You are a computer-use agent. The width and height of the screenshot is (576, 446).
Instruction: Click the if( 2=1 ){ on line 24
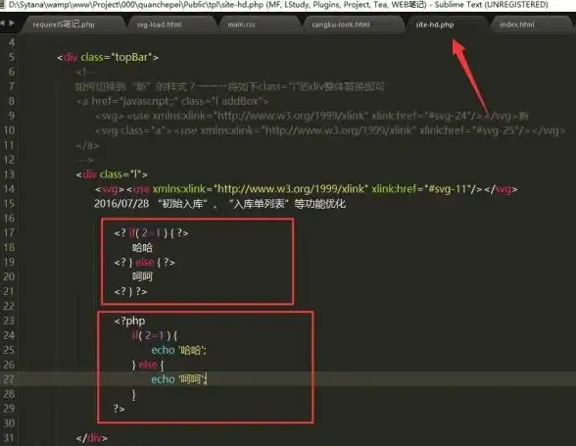point(155,335)
